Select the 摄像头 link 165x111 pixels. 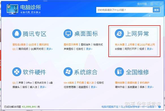16,87
